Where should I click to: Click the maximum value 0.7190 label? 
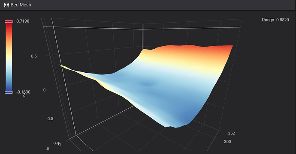(23, 21)
